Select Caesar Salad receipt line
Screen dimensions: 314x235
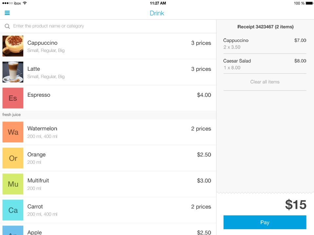[265, 64]
